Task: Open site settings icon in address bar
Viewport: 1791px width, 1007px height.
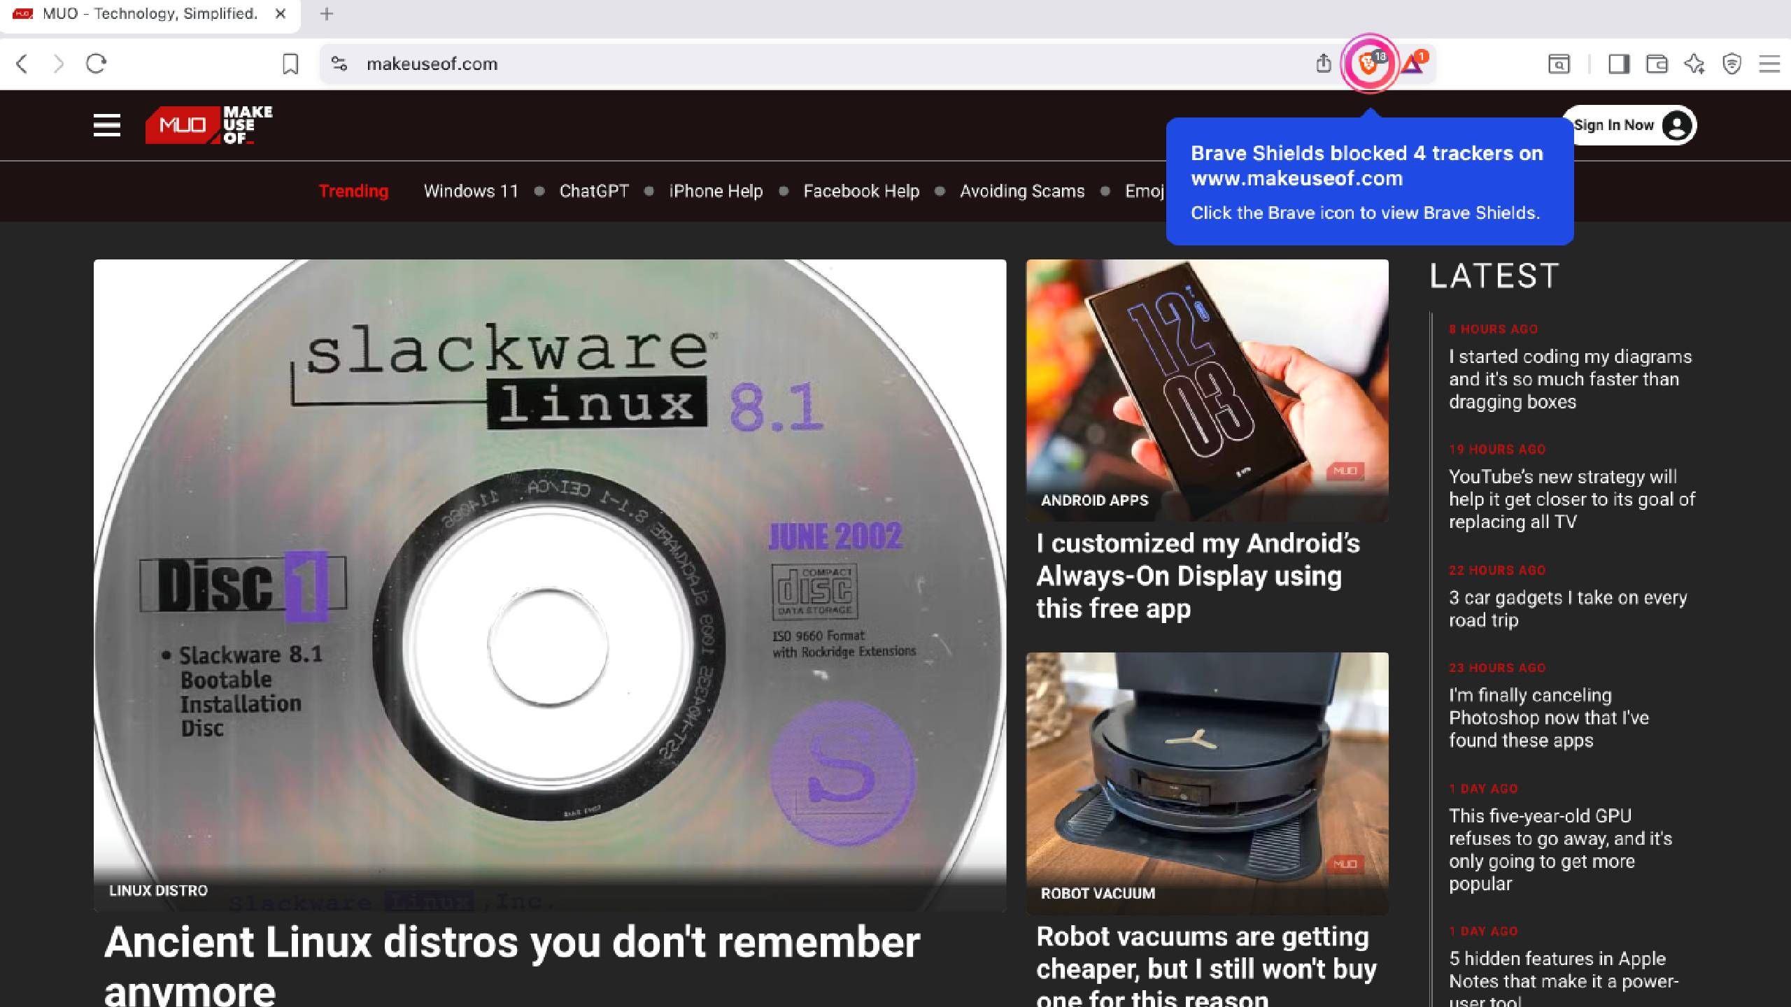Action: [339, 64]
